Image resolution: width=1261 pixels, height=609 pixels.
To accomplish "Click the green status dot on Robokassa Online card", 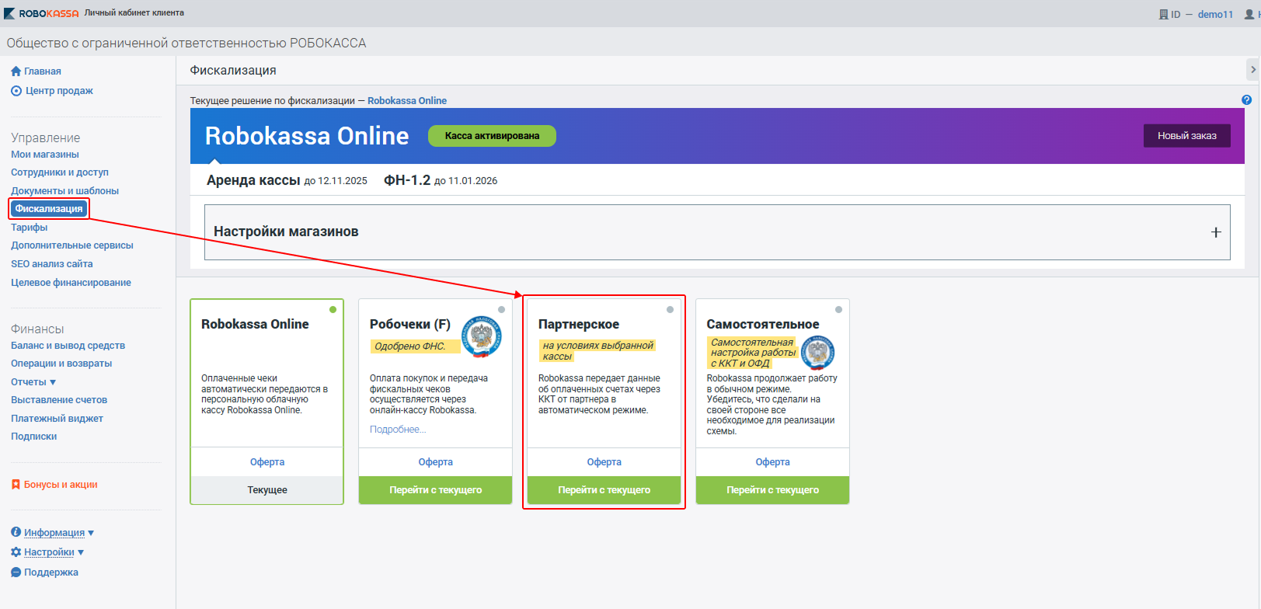I will coord(333,309).
